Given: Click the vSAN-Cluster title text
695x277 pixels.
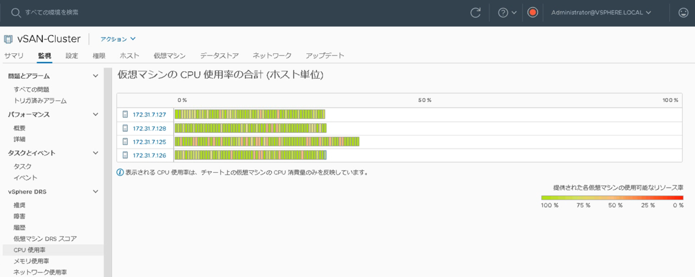Looking at the screenshot, I should pos(49,39).
